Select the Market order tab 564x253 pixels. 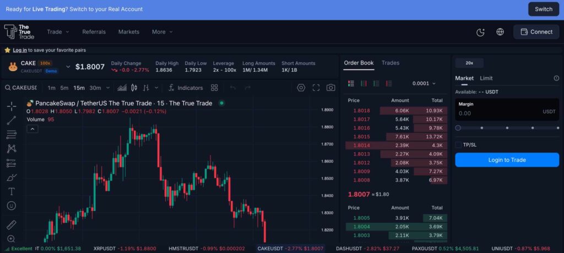[x=464, y=78]
